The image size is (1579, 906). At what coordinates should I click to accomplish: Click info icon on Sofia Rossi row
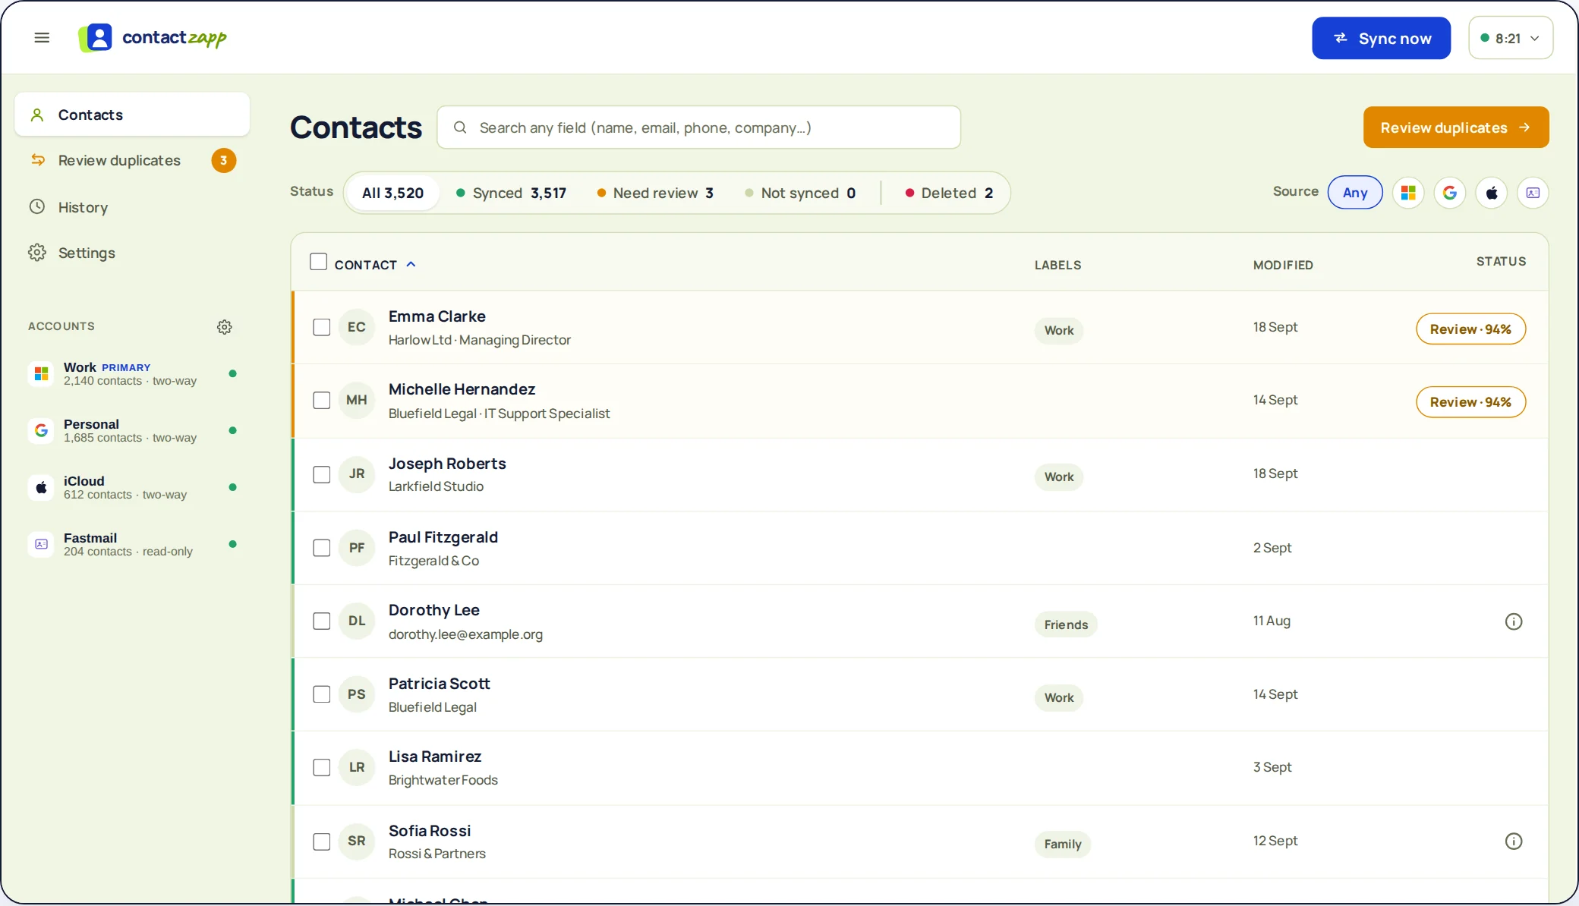[1514, 841]
